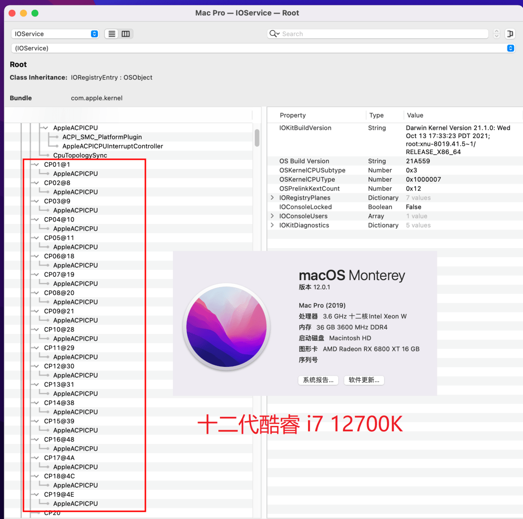The width and height of the screenshot is (523, 519).
Task: Expand the IORegistryPlanes dictionary row
Action: point(272,198)
